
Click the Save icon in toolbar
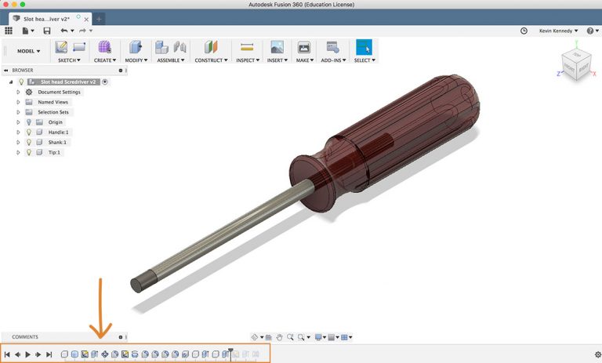pyautogui.click(x=47, y=31)
